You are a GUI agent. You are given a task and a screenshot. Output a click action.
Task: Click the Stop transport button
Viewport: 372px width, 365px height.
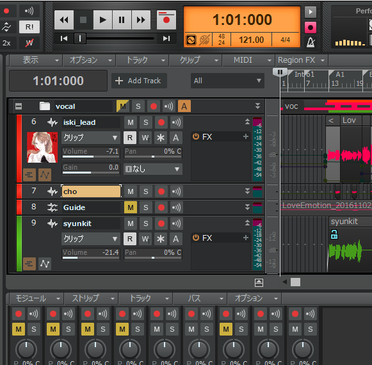pos(83,20)
